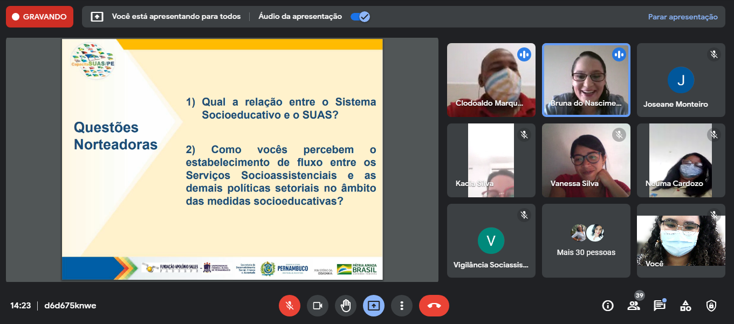
Task: Toggle the Áudio da apresentação switch
Action: click(360, 17)
